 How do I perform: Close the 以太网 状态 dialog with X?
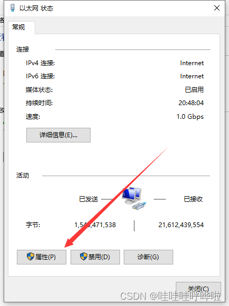217,8
